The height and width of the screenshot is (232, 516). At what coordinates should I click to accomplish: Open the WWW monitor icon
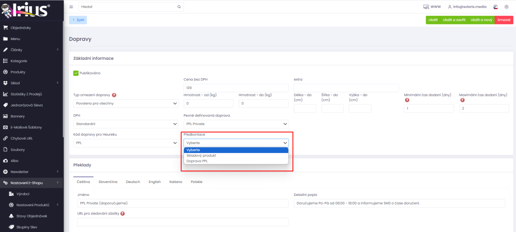[x=426, y=7]
